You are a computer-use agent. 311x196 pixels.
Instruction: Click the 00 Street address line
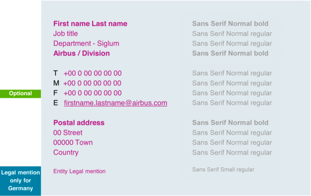point(68,133)
